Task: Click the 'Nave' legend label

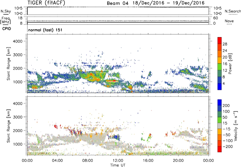Action: pyautogui.click(x=229, y=21)
